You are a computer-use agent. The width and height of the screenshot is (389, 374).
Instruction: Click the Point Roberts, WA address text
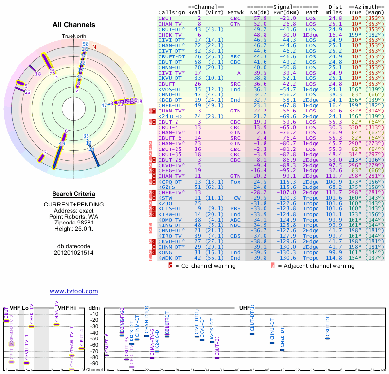[74, 217]
